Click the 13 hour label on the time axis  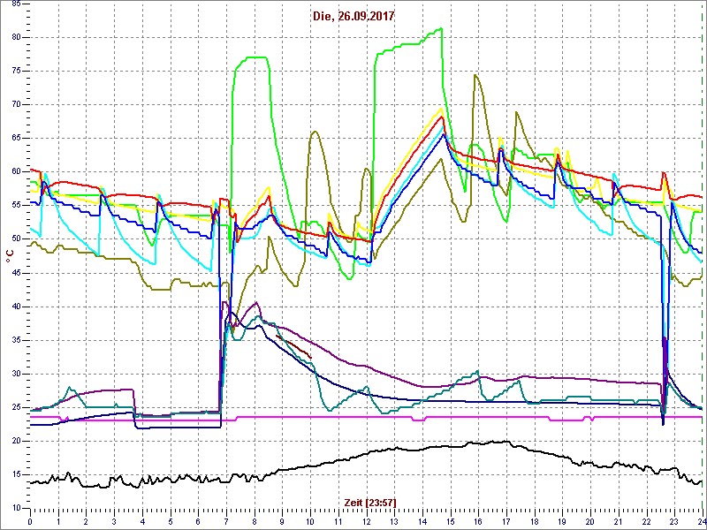pos(394,522)
